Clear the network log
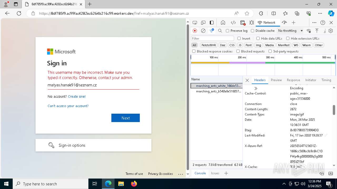This screenshot has height=189, width=337. [x=203, y=31]
